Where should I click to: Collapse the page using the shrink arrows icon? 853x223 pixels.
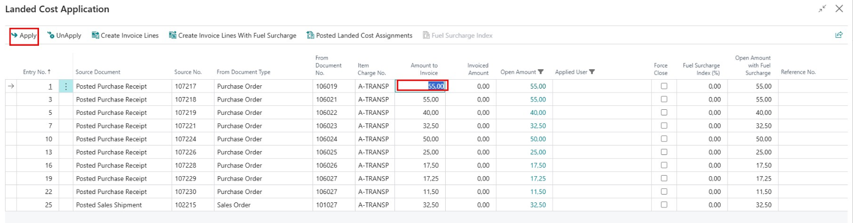point(822,9)
